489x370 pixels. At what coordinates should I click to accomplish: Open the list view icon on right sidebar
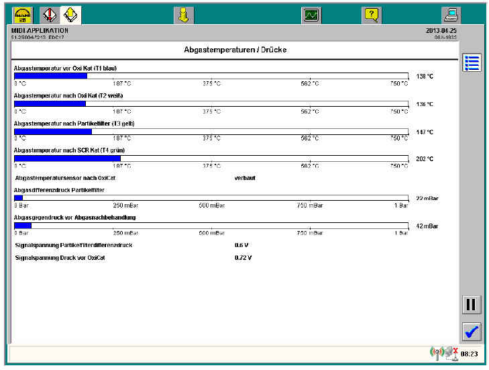472,63
